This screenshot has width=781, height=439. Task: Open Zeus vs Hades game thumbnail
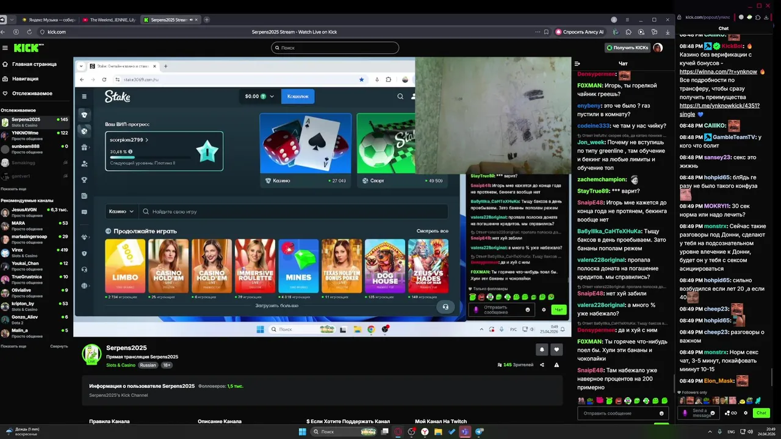[428, 266]
